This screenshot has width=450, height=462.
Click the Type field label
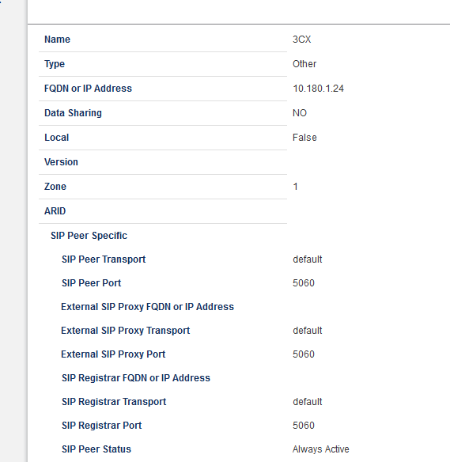pos(55,64)
